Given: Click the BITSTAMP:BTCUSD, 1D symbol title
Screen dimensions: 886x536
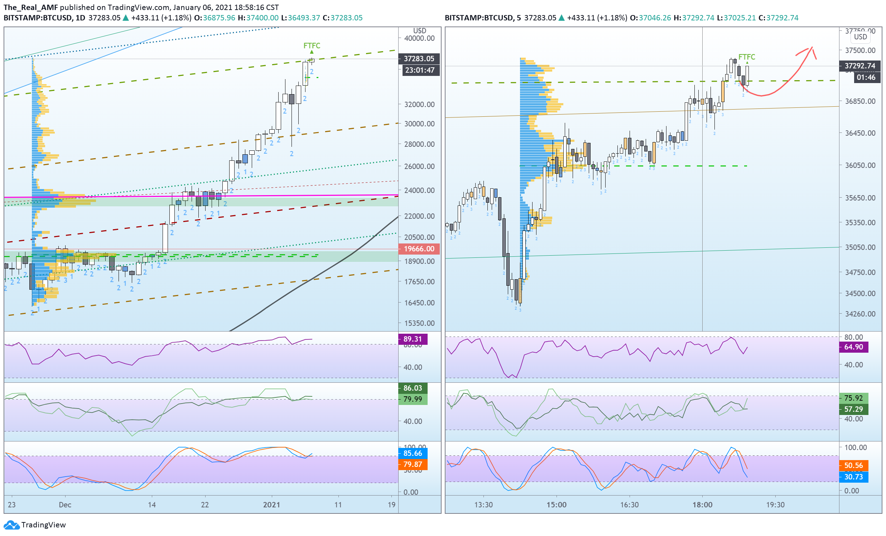Looking at the screenshot, I should [x=44, y=18].
